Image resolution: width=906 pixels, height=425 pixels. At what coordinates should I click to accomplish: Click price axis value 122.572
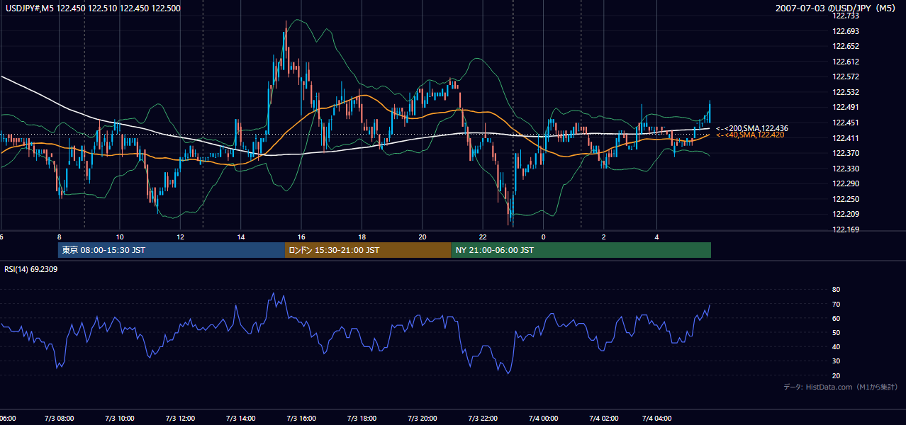tap(846, 77)
